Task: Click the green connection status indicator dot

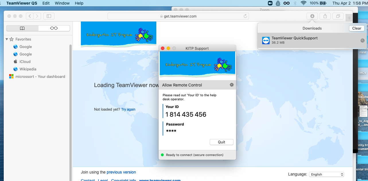Action: pyautogui.click(x=162, y=155)
